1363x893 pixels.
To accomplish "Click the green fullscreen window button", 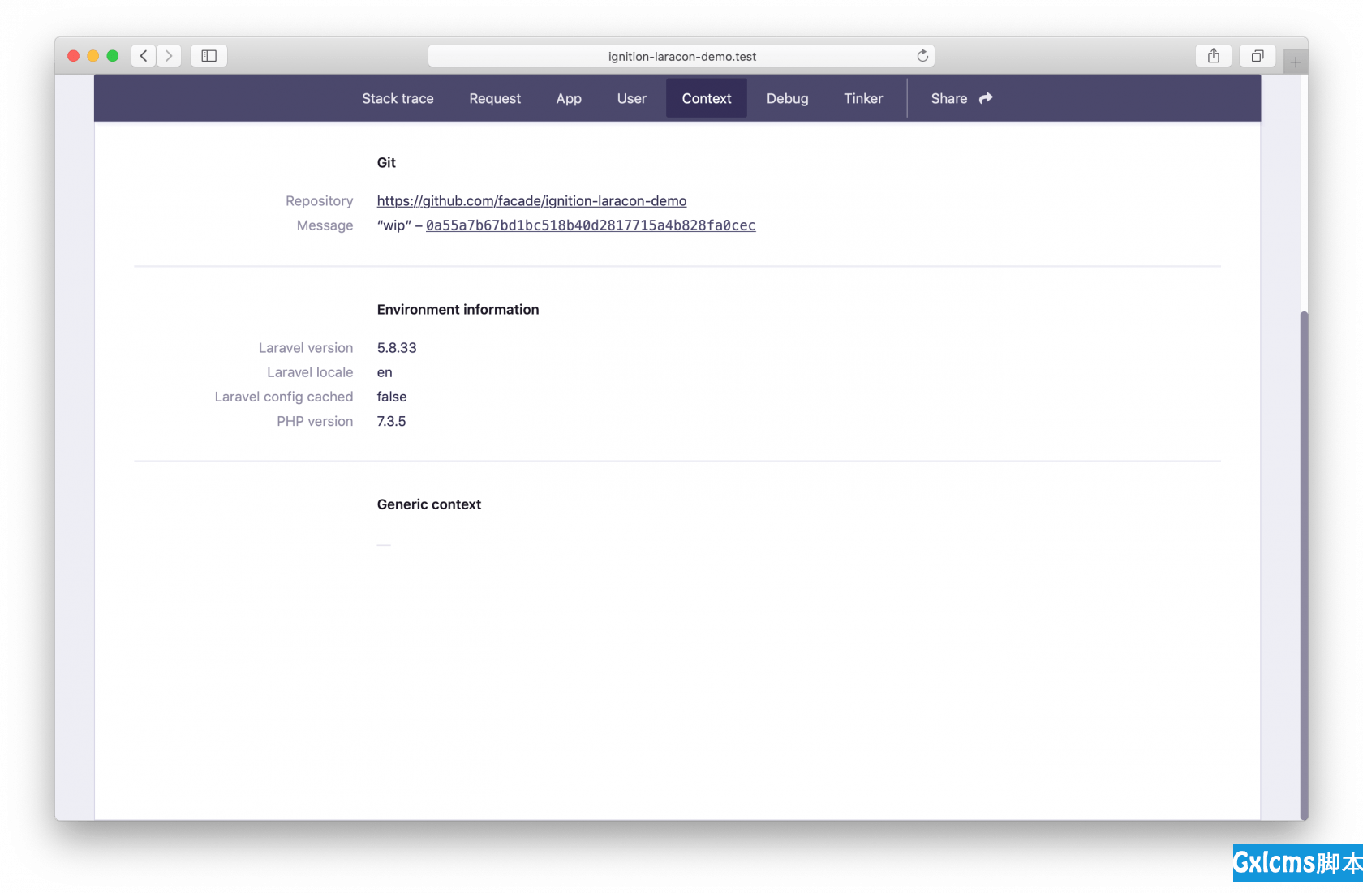I will pyautogui.click(x=113, y=56).
